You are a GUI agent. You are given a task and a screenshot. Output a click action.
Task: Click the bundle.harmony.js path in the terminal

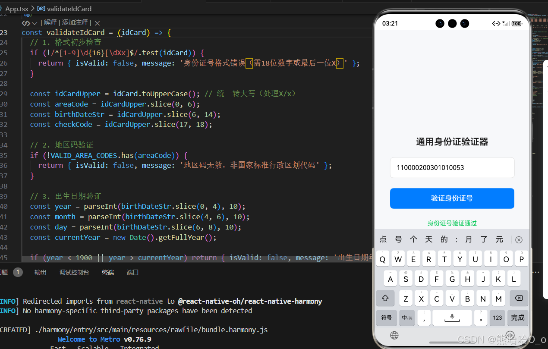pyautogui.click(x=150, y=330)
